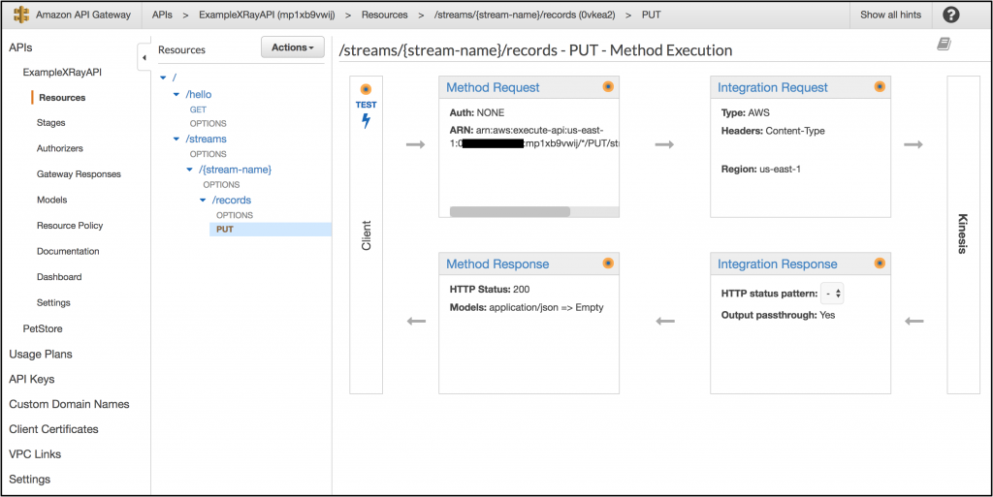
Task: Open Gateway Responses in the sidebar
Action: [x=79, y=173]
